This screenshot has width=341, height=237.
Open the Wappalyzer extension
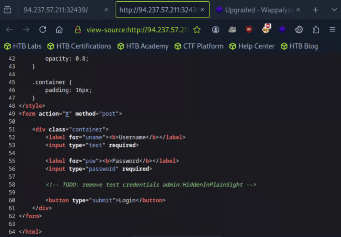(282, 30)
